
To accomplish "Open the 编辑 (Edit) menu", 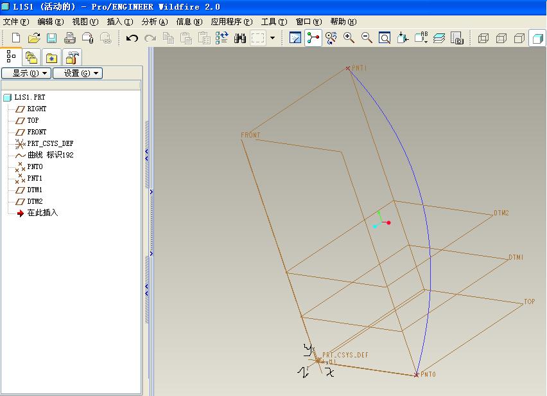I will [x=51, y=22].
